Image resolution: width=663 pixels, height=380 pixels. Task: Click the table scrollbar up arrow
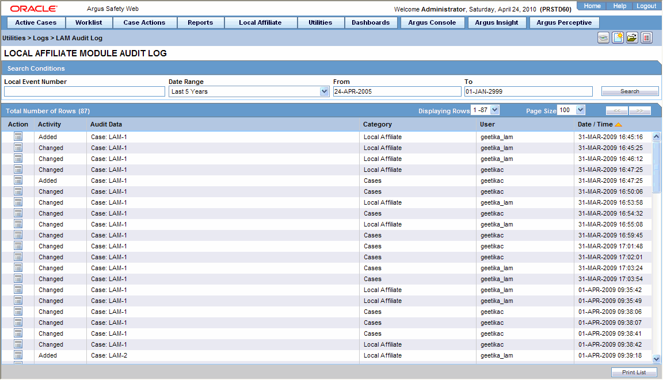click(656, 136)
